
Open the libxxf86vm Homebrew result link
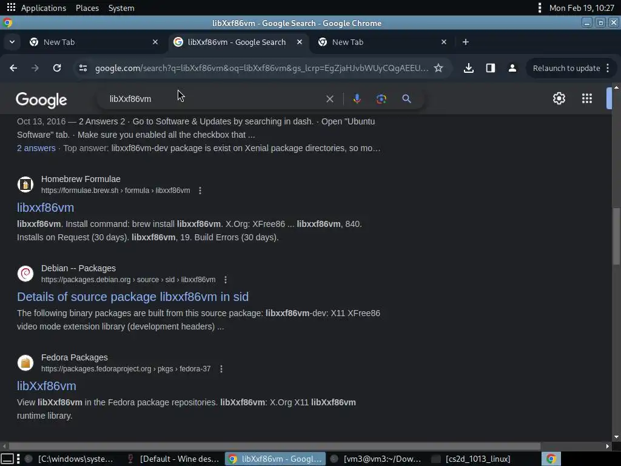(x=45, y=208)
